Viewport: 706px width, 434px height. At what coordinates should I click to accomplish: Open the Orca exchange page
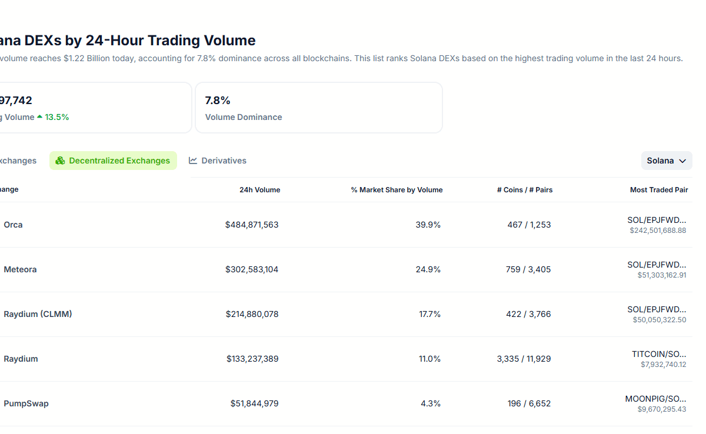tap(13, 225)
